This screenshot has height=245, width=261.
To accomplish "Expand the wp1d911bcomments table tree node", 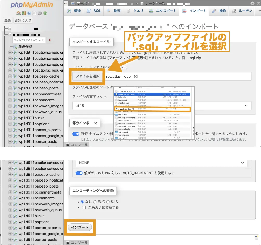I will pyautogui.click(x=10, y=100).
